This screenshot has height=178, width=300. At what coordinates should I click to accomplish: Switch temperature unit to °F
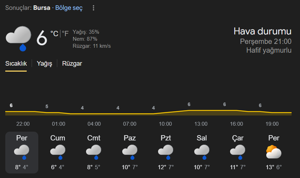[x=65, y=34]
